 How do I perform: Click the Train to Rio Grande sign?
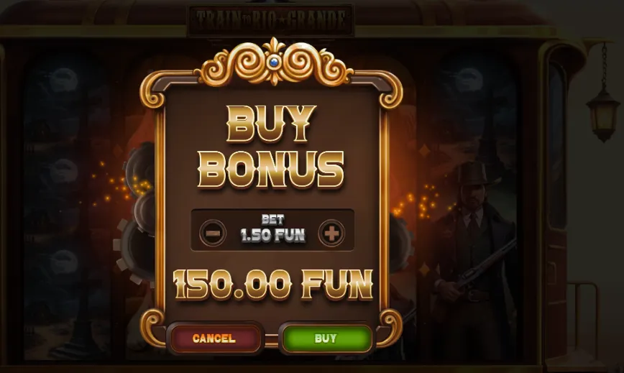[270, 20]
